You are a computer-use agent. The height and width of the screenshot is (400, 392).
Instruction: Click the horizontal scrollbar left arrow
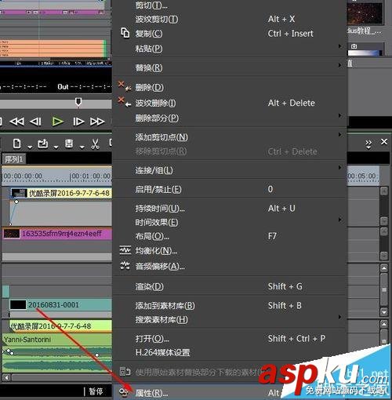tap(6, 377)
